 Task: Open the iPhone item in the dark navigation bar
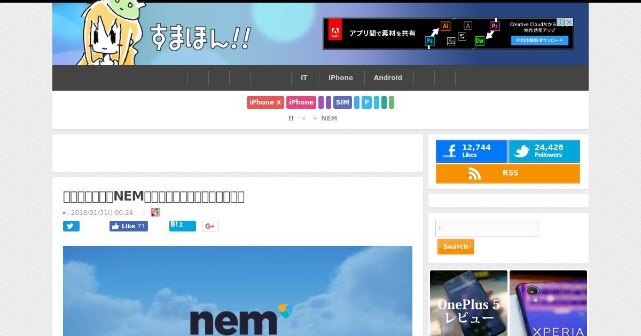[x=341, y=78]
